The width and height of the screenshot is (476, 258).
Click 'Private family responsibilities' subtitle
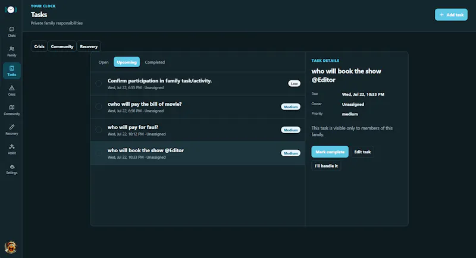(x=57, y=23)
